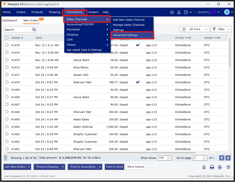Screen dimensions: 235x182
Task: Open the activity monitor pulse icon
Action: pyautogui.click(x=172, y=12)
